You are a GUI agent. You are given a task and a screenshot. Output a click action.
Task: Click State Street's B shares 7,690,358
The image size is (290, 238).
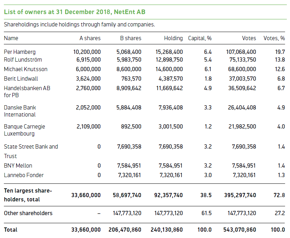(x=129, y=146)
